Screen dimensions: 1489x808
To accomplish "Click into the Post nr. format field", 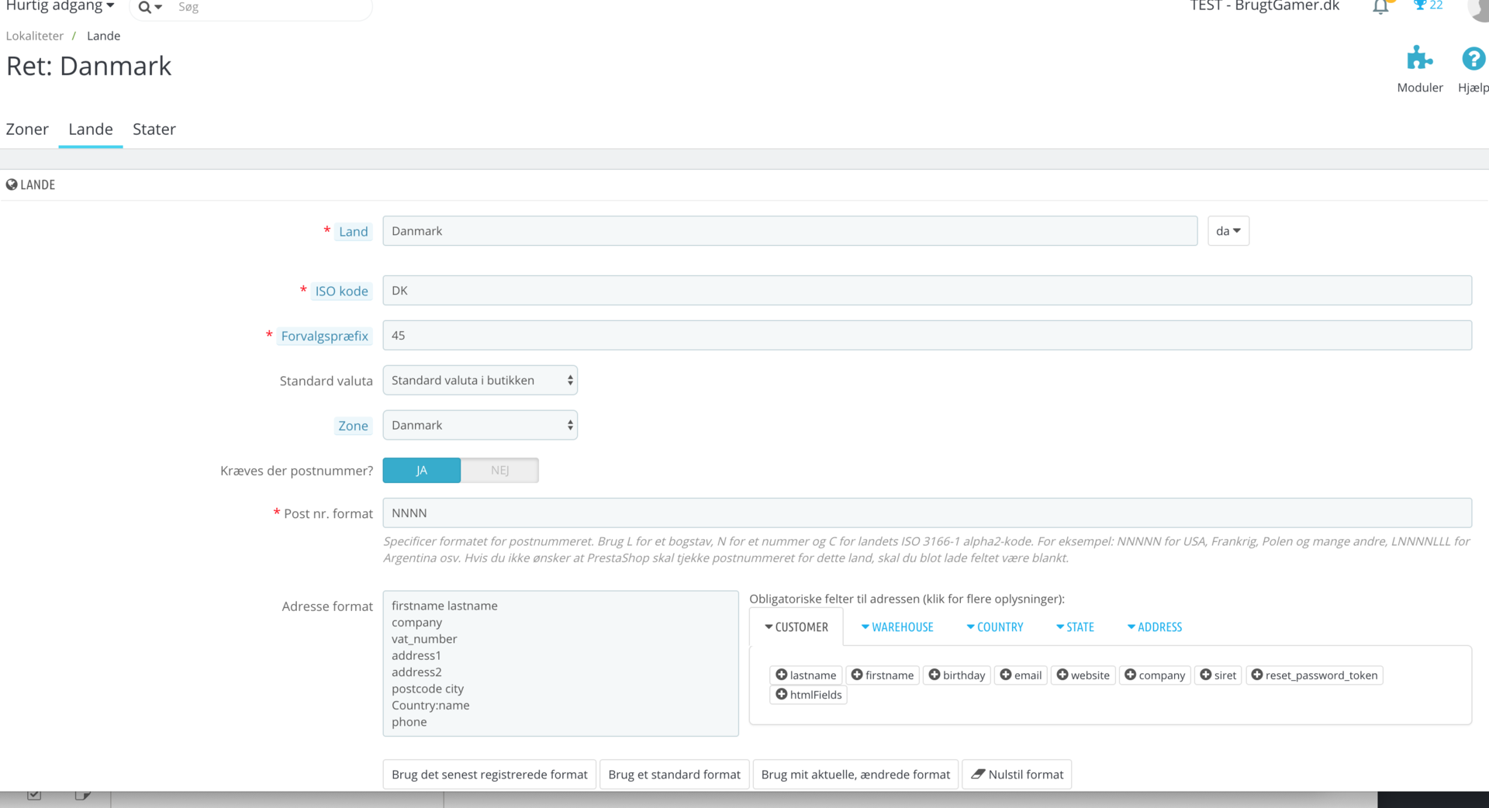I will click(928, 513).
